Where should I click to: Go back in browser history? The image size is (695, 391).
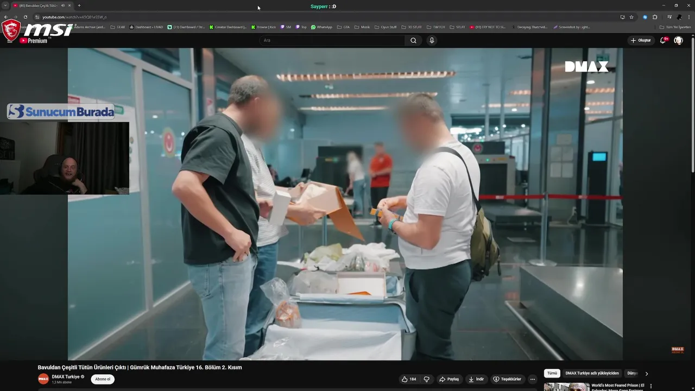[6, 17]
